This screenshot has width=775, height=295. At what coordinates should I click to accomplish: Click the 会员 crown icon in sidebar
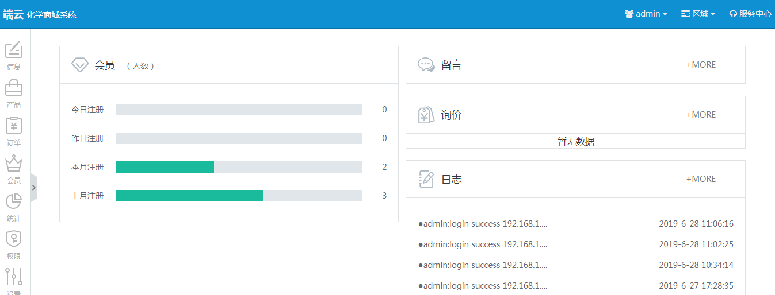pyautogui.click(x=14, y=164)
